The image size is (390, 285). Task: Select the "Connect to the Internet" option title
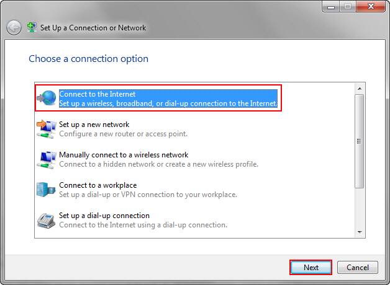coord(97,94)
